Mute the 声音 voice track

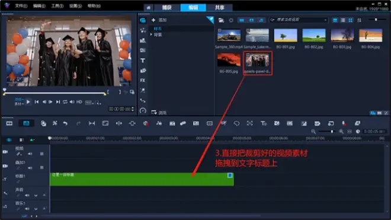pos(27,195)
